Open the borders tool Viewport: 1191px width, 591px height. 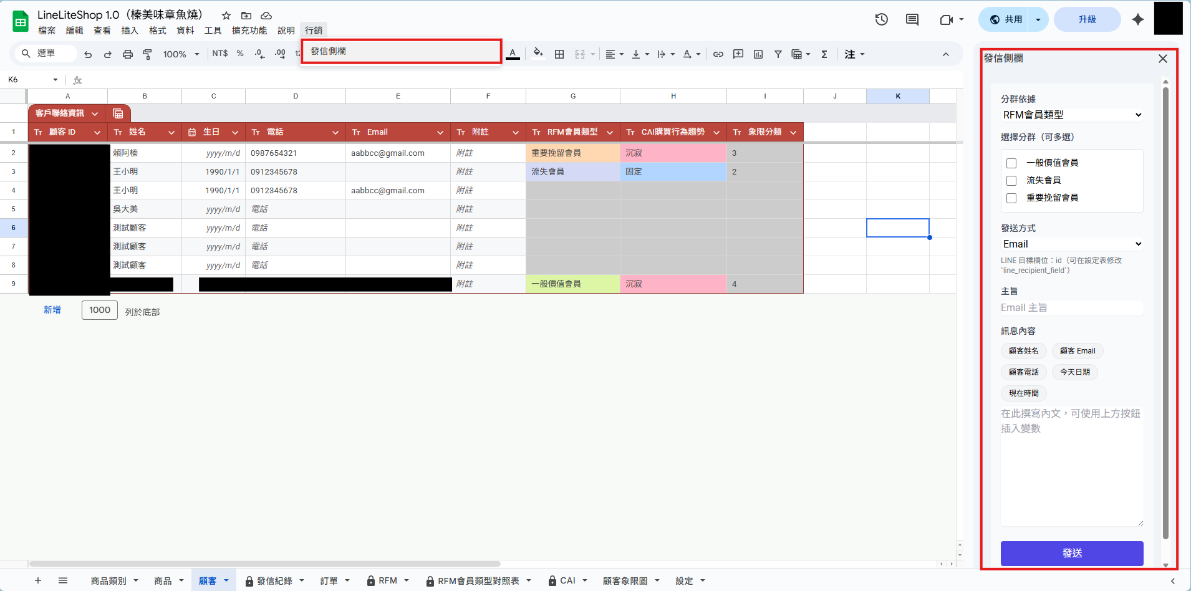(559, 55)
